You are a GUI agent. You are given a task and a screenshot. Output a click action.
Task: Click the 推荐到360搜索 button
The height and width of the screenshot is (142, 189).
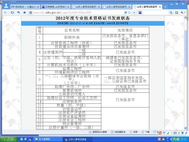(98, 132)
